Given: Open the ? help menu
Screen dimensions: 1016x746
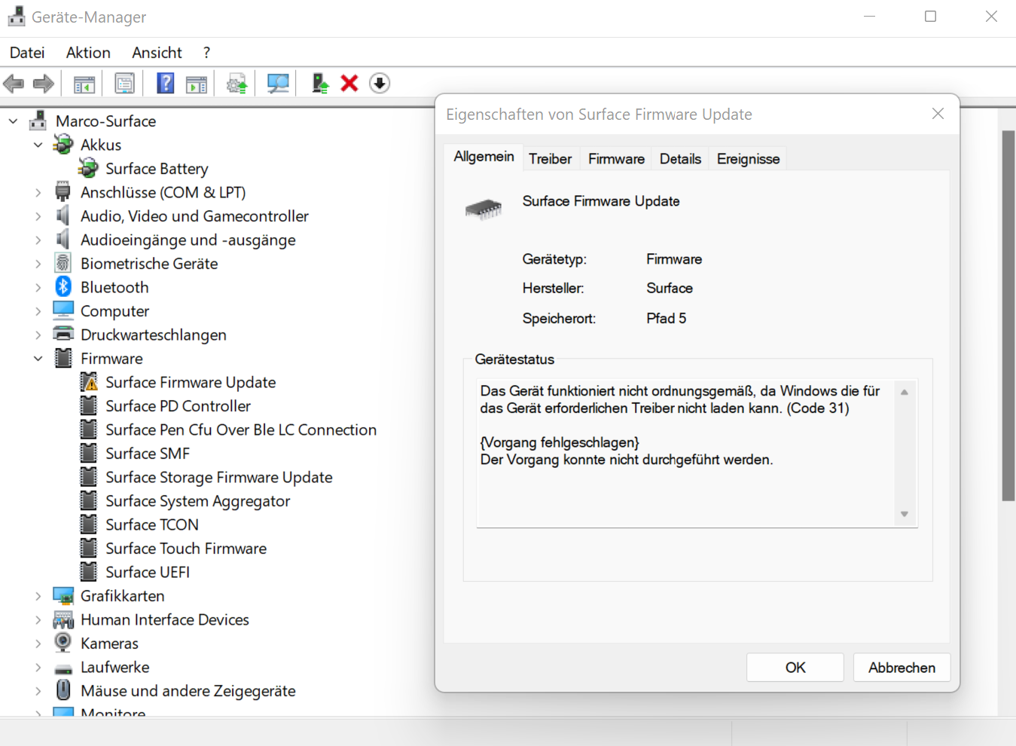Looking at the screenshot, I should (206, 53).
